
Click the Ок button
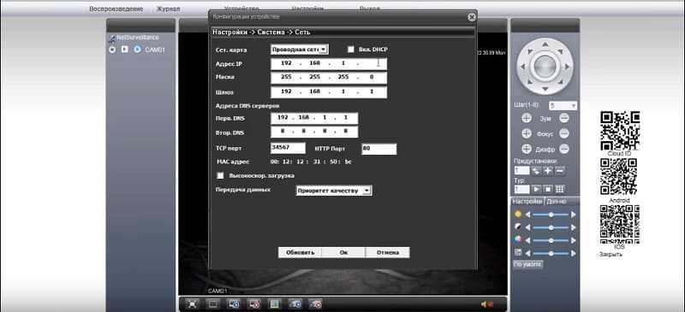[343, 253]
